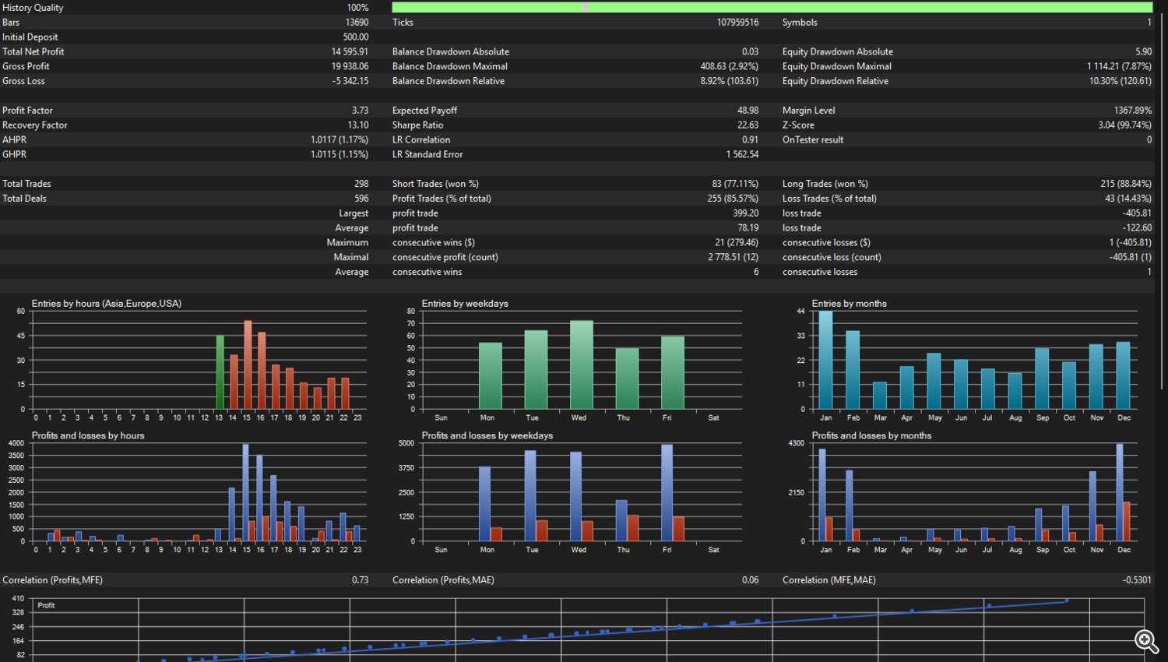Click the Correlation (Profits,MAE) value 0.06
The width and height of the screenshot is (1168, 662).
(751, 580)
